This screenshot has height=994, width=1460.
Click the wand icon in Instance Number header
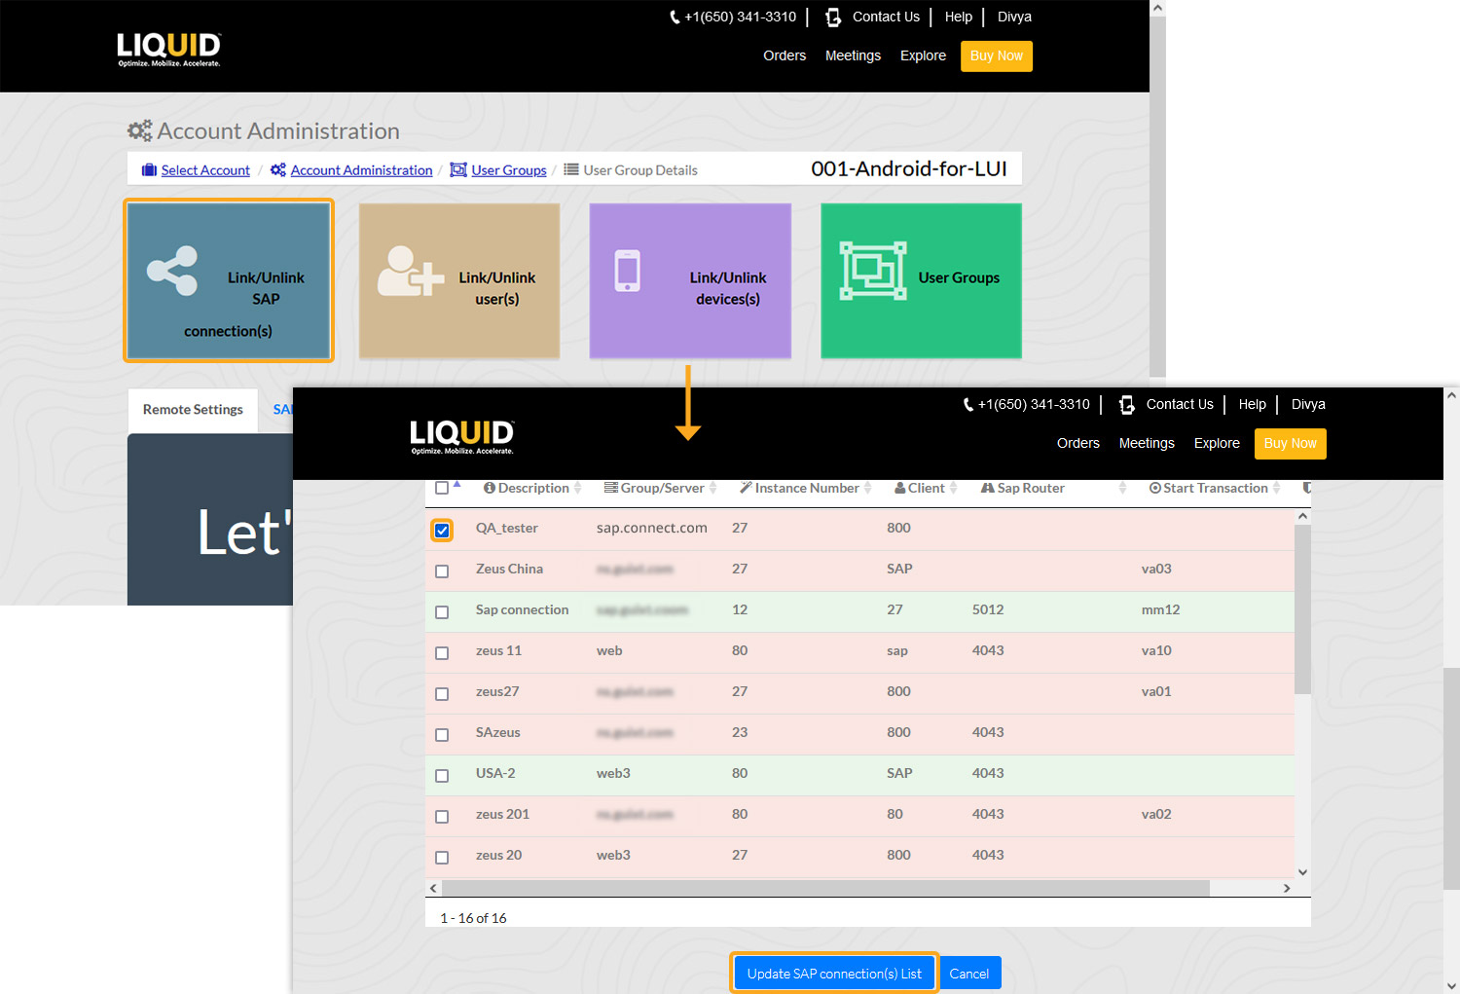[x=746, y=488]
